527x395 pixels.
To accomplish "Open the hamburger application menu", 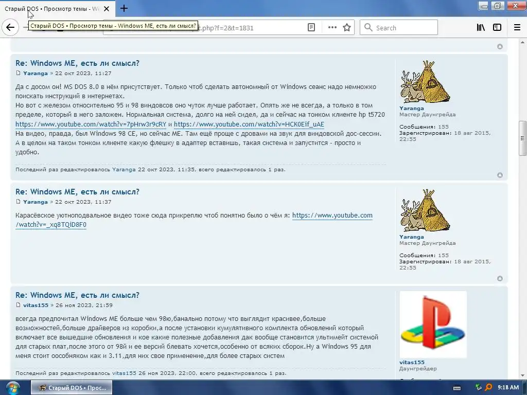I will [517, 28].
